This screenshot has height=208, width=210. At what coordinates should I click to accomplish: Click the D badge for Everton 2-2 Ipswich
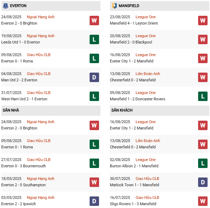(x=94, y=201)
